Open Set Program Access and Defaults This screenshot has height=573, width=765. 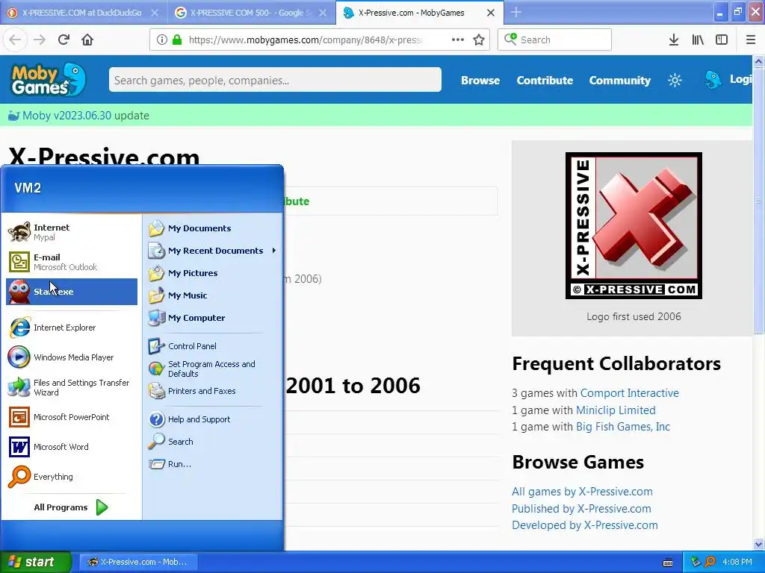click(212, 369)
